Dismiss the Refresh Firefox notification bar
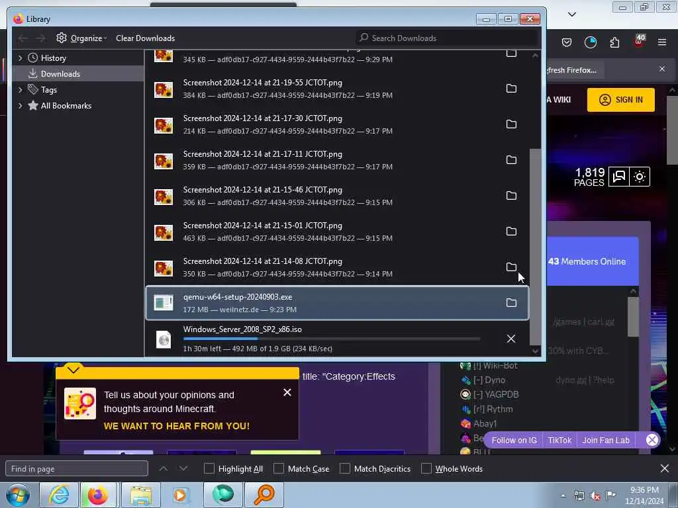This screenshot has width=678, height=508. (x=662, y=69)
